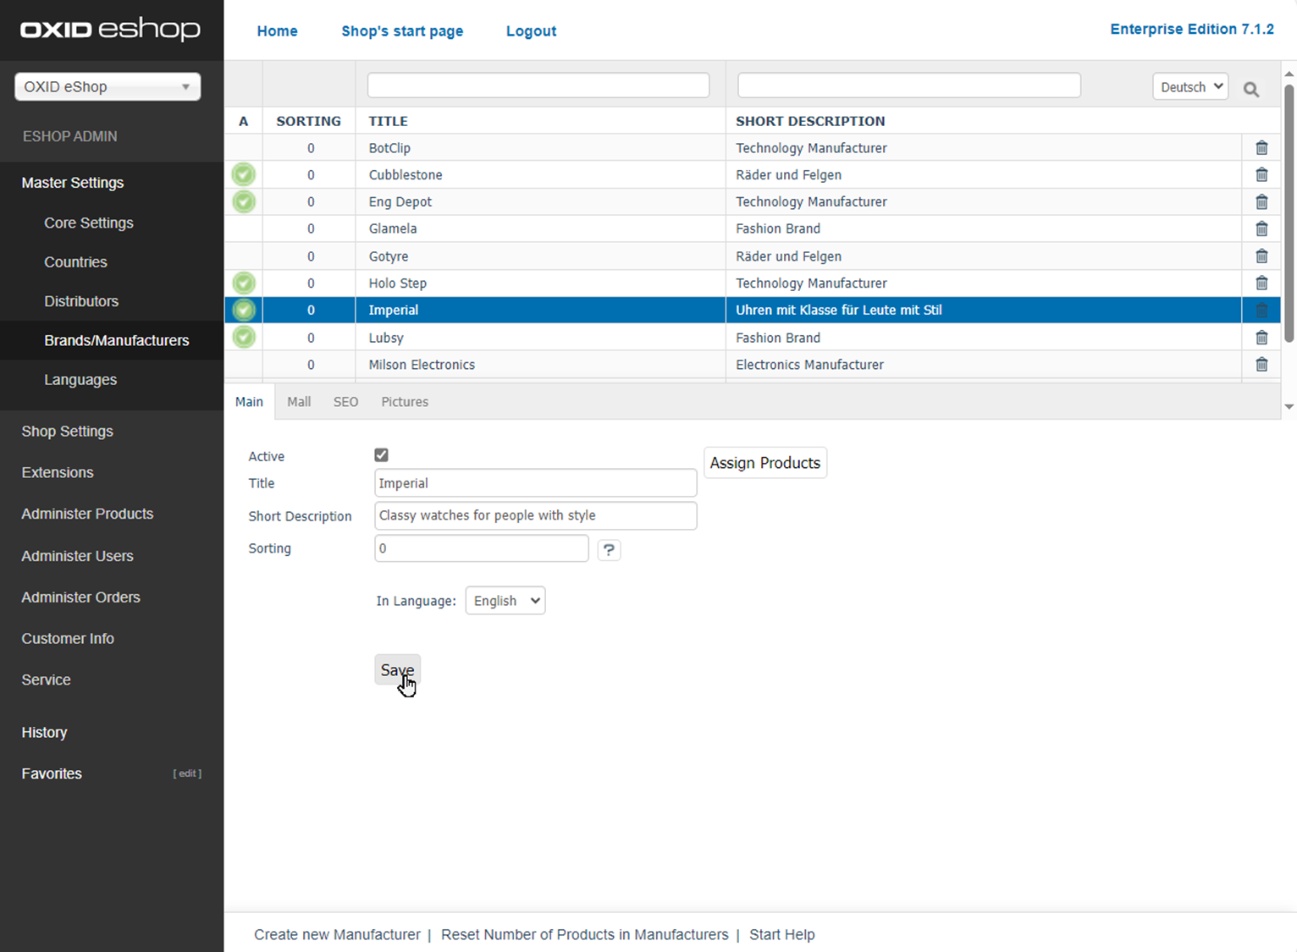Open the SEO tab
Viewport: 1297px width, 952px height.
[x=345, y=402]
